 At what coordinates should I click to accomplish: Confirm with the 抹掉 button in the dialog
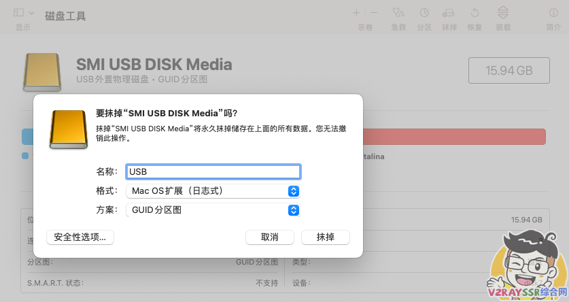pyautogui.click(x=326, y=237)
